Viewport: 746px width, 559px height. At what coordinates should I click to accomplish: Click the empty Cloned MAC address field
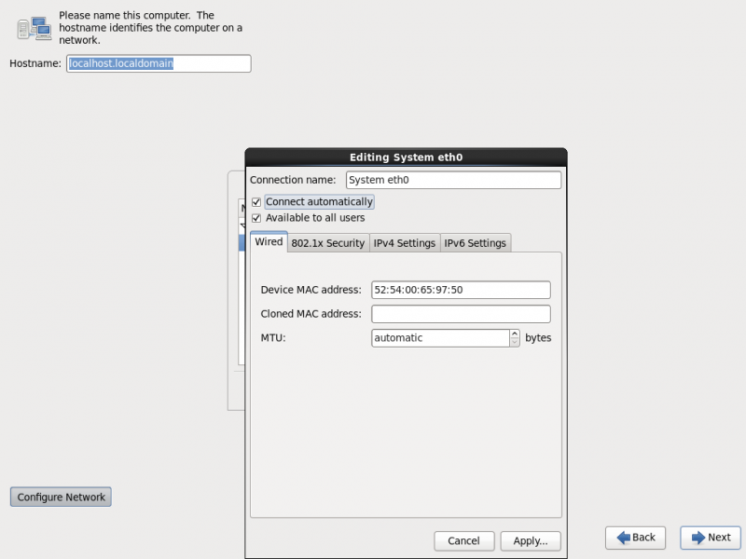[461, 314]
